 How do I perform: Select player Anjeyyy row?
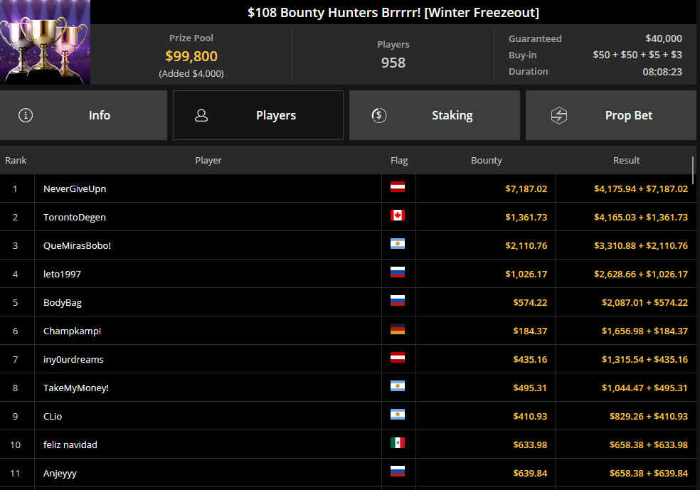pyautogui.click(x=348, y=473)
